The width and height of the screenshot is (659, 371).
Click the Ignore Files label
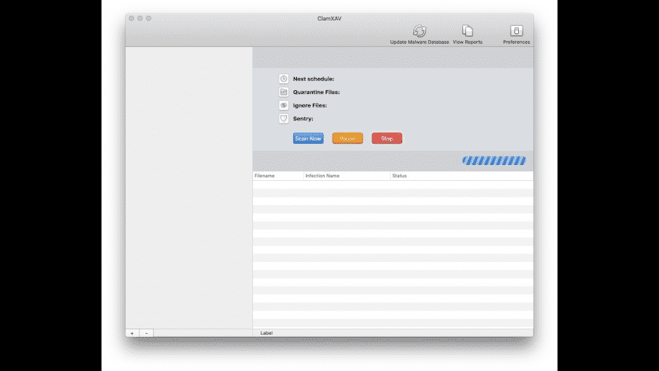[310, 105]
